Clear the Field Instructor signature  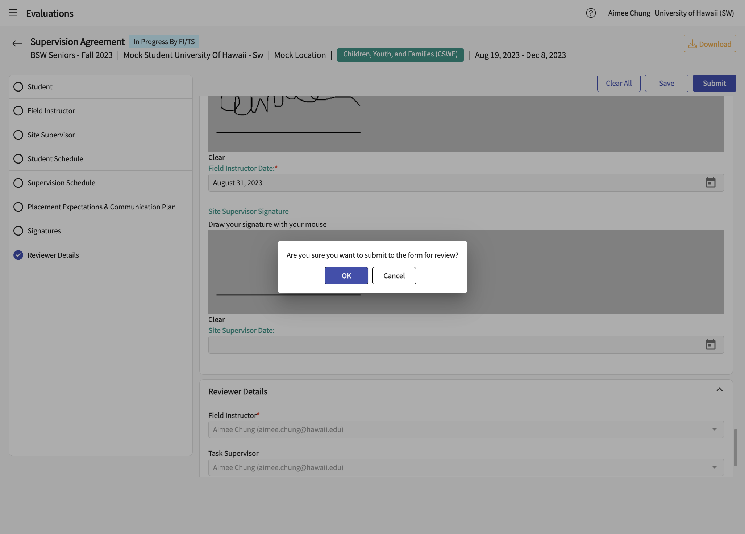[x=216, y=157]
